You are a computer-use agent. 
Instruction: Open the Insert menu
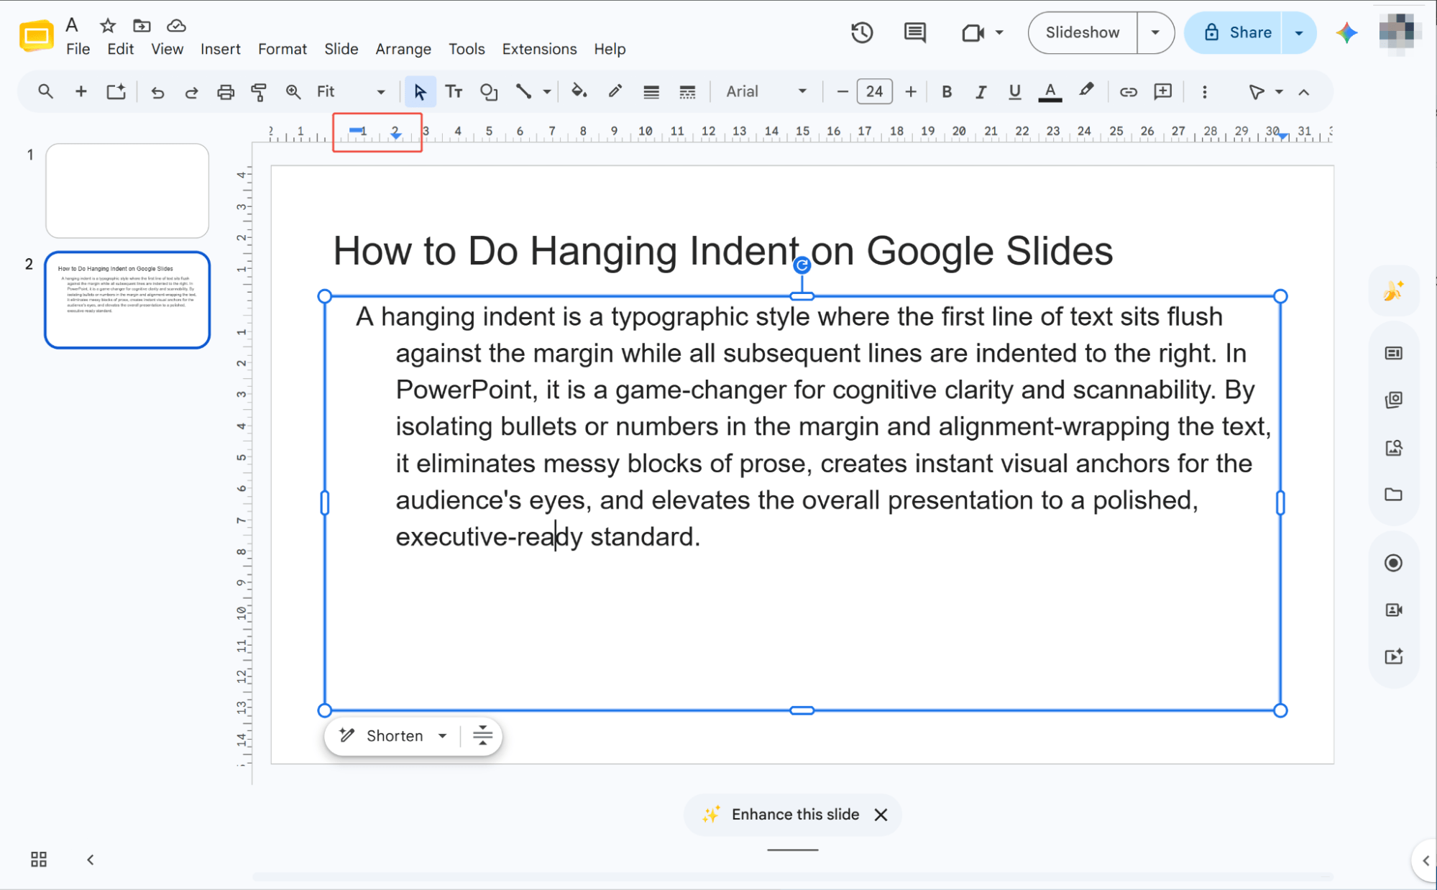coord(220,49)
